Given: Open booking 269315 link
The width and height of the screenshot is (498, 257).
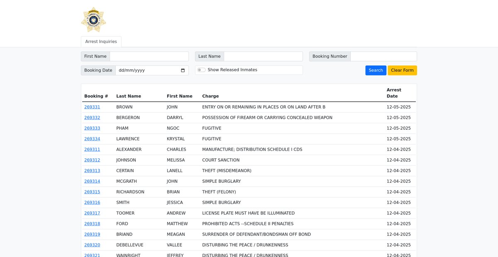Looking at the screenshot, I should pyautogui.click(x=92, y=192).
